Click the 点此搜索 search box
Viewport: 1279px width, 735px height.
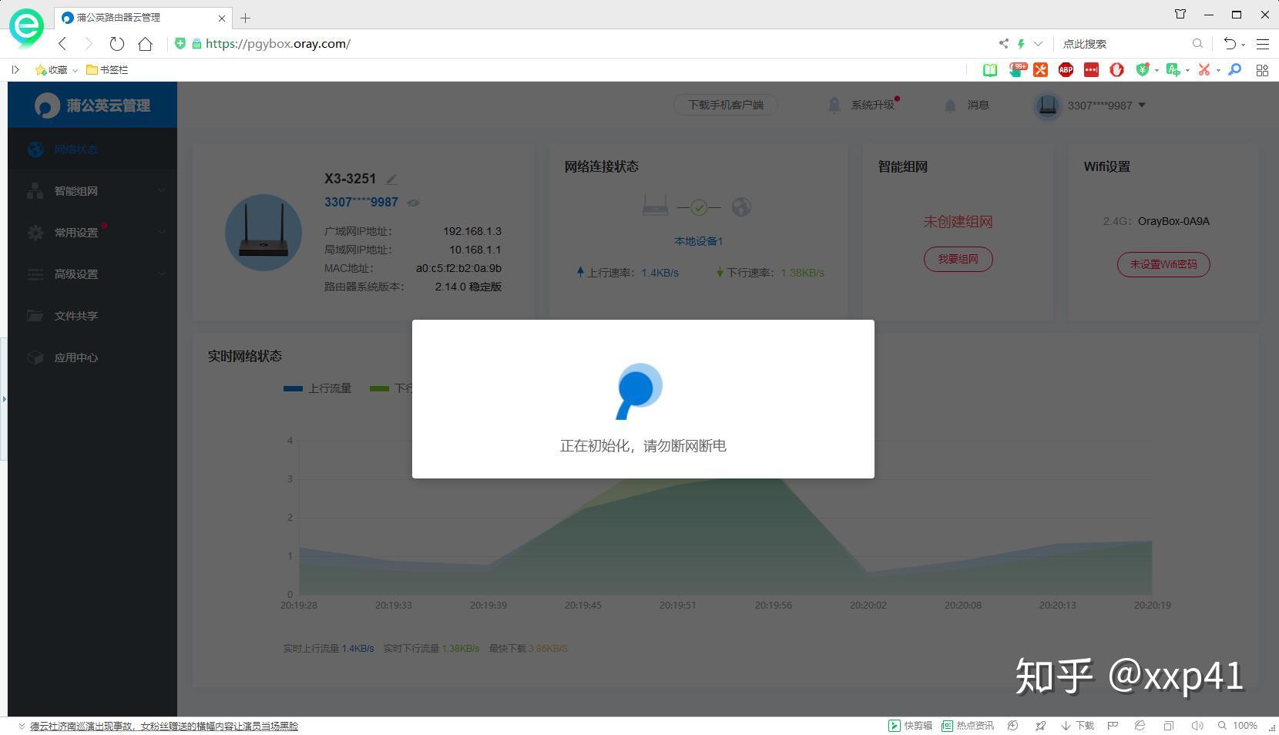(x=1123, y=44)
